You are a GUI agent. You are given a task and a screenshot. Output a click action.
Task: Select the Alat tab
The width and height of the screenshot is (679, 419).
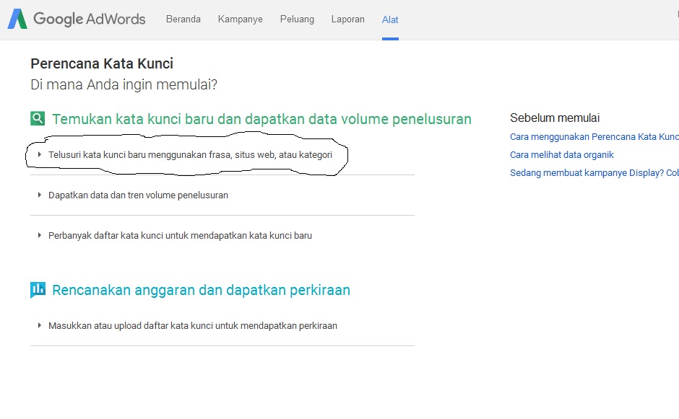click(x=390, y=19)
